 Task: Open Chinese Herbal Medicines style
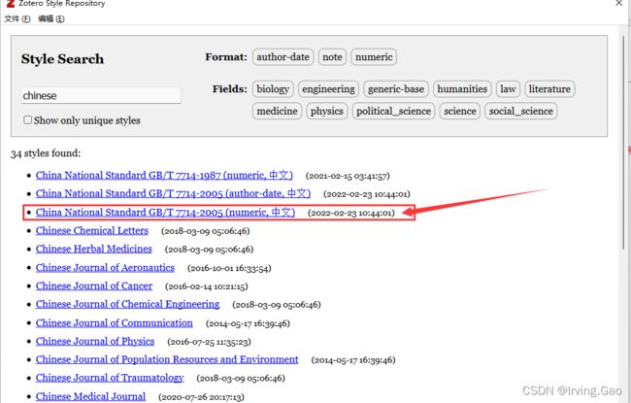pos(94,249)
